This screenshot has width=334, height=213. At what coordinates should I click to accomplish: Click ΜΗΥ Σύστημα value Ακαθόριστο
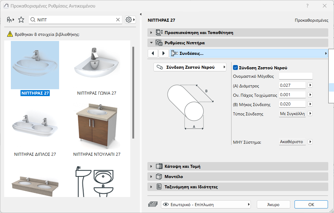tap(292, 142)
